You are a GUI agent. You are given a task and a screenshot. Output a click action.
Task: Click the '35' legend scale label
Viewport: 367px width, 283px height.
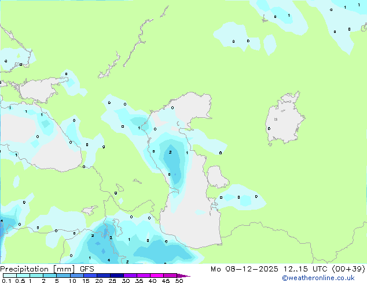139,281
